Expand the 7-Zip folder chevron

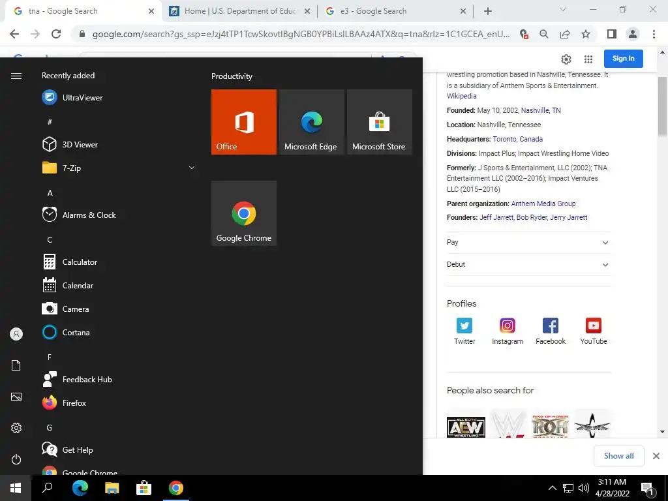pos(192,168)
